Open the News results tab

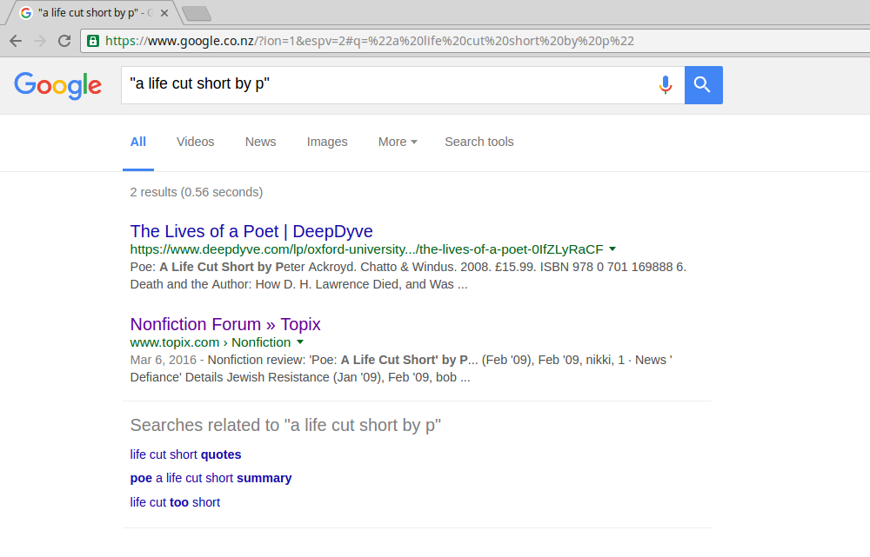point(260,142)
